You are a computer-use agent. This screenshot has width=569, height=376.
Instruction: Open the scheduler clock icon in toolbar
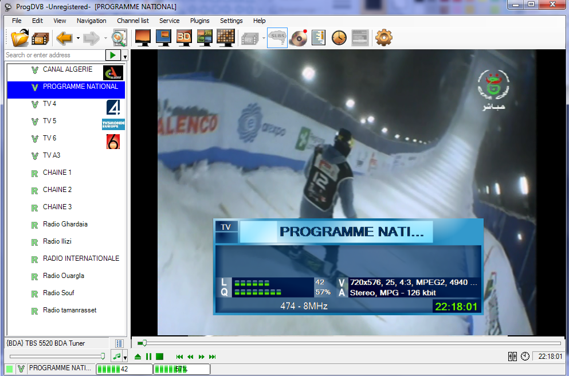point(339,38)
